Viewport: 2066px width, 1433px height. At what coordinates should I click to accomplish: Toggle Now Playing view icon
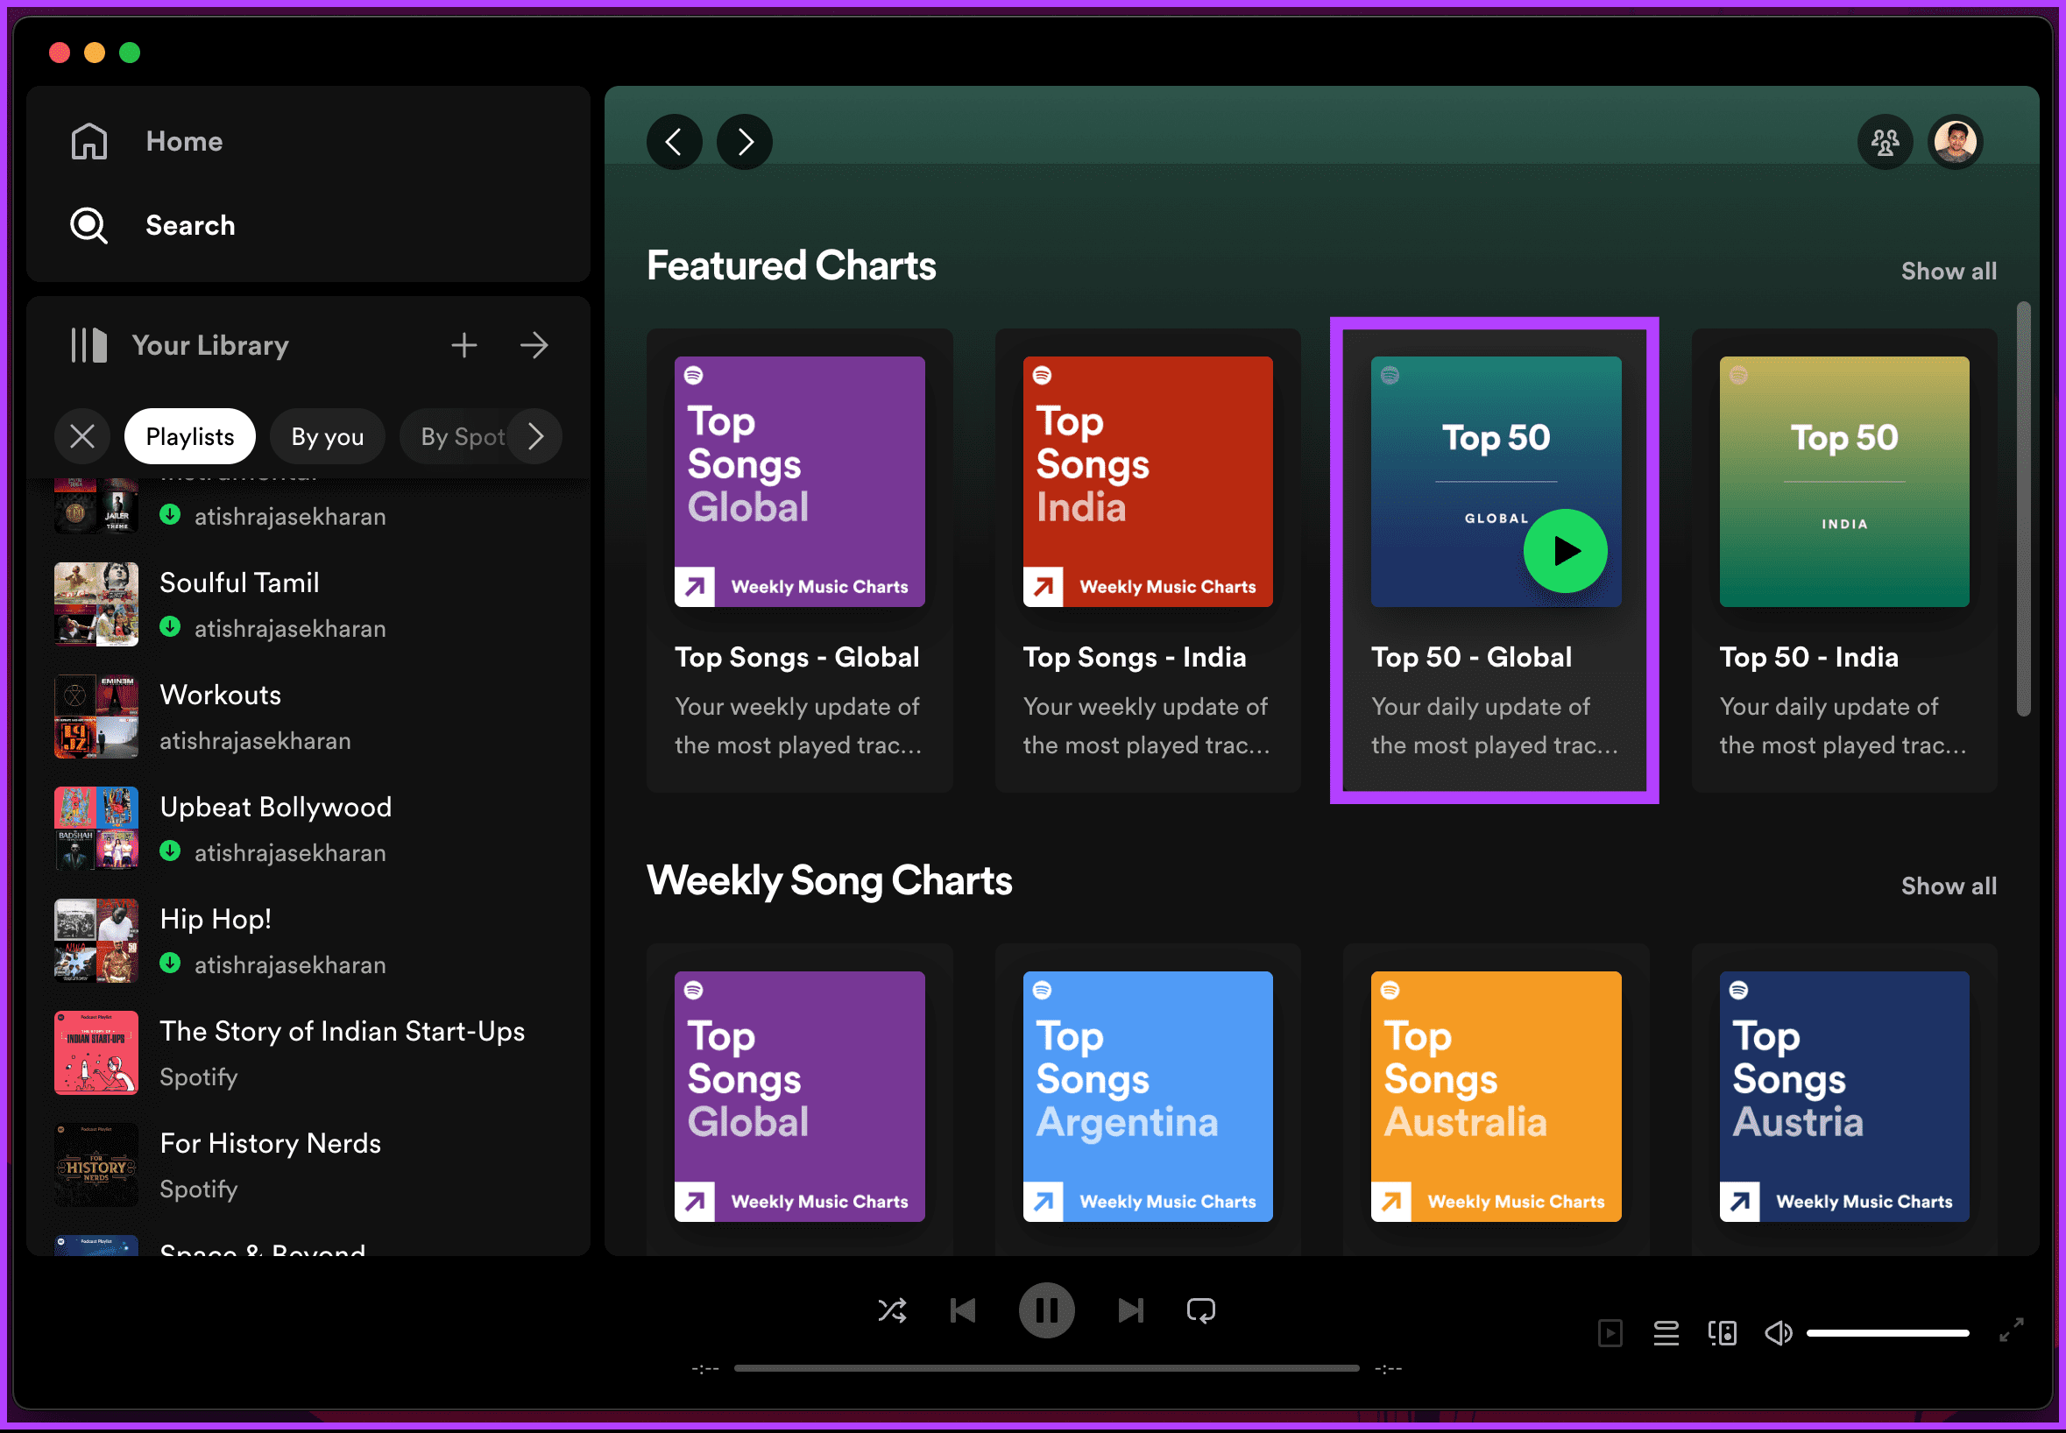[1610, 1333]
